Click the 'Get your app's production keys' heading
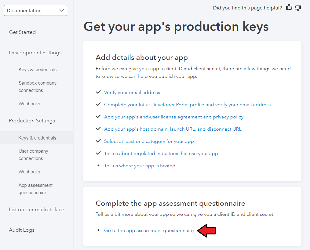 [176, 27]
